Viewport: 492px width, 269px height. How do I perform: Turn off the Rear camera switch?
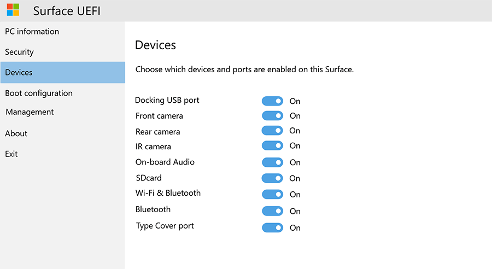[272, 131]
